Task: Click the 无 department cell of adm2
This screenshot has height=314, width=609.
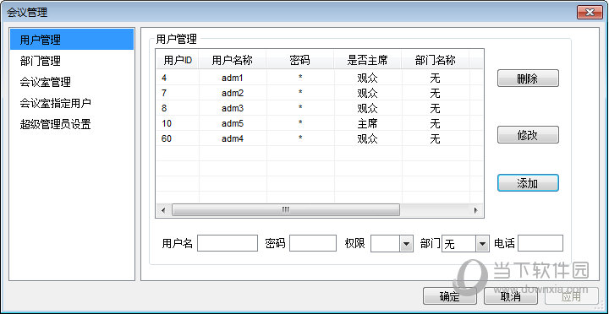Action: tap(435, 93)
